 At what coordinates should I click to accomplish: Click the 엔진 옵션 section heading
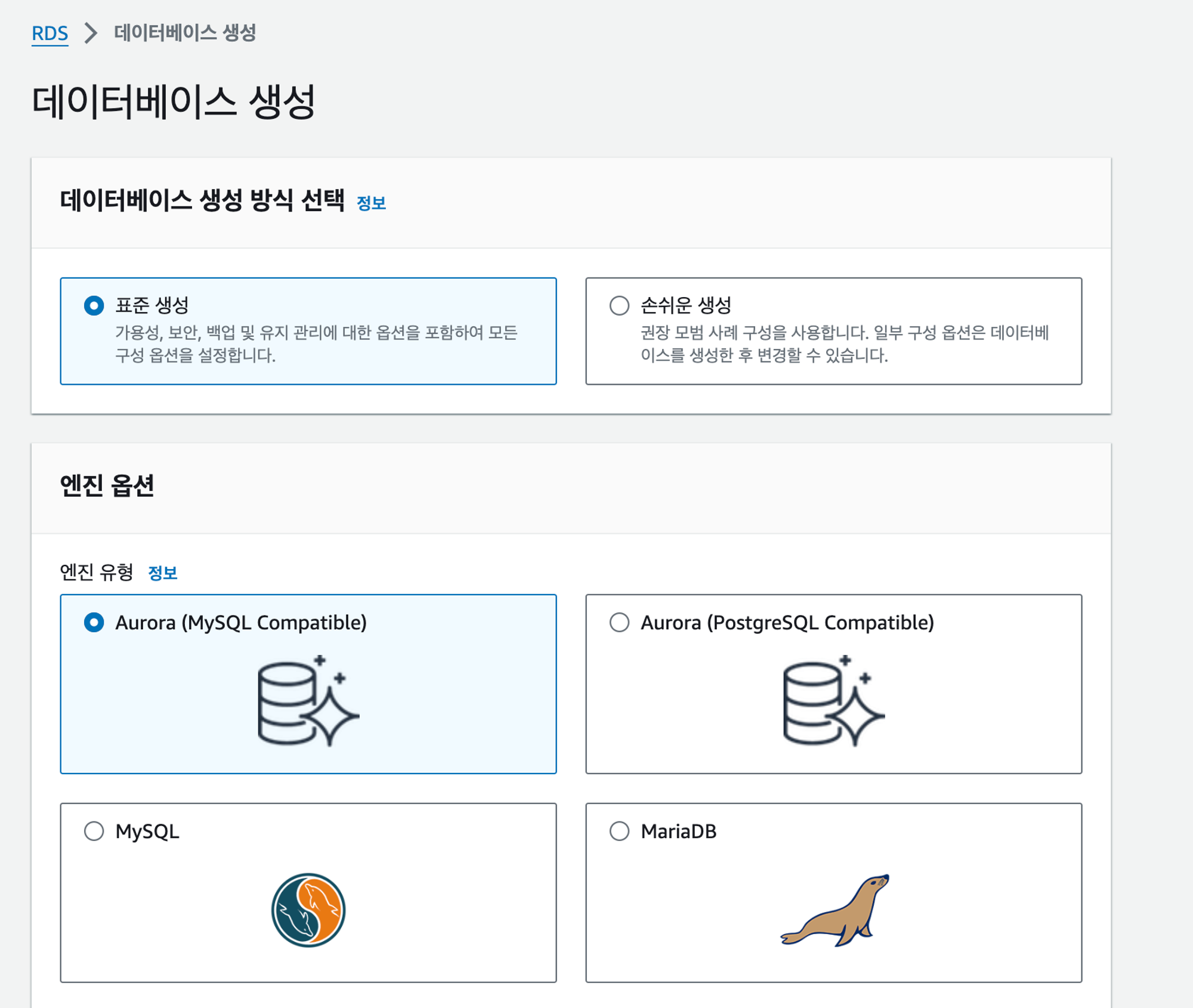[x=107, y=486]
